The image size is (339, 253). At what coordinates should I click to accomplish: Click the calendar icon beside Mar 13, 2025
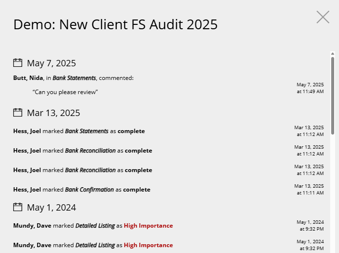(x=18, y=113)
